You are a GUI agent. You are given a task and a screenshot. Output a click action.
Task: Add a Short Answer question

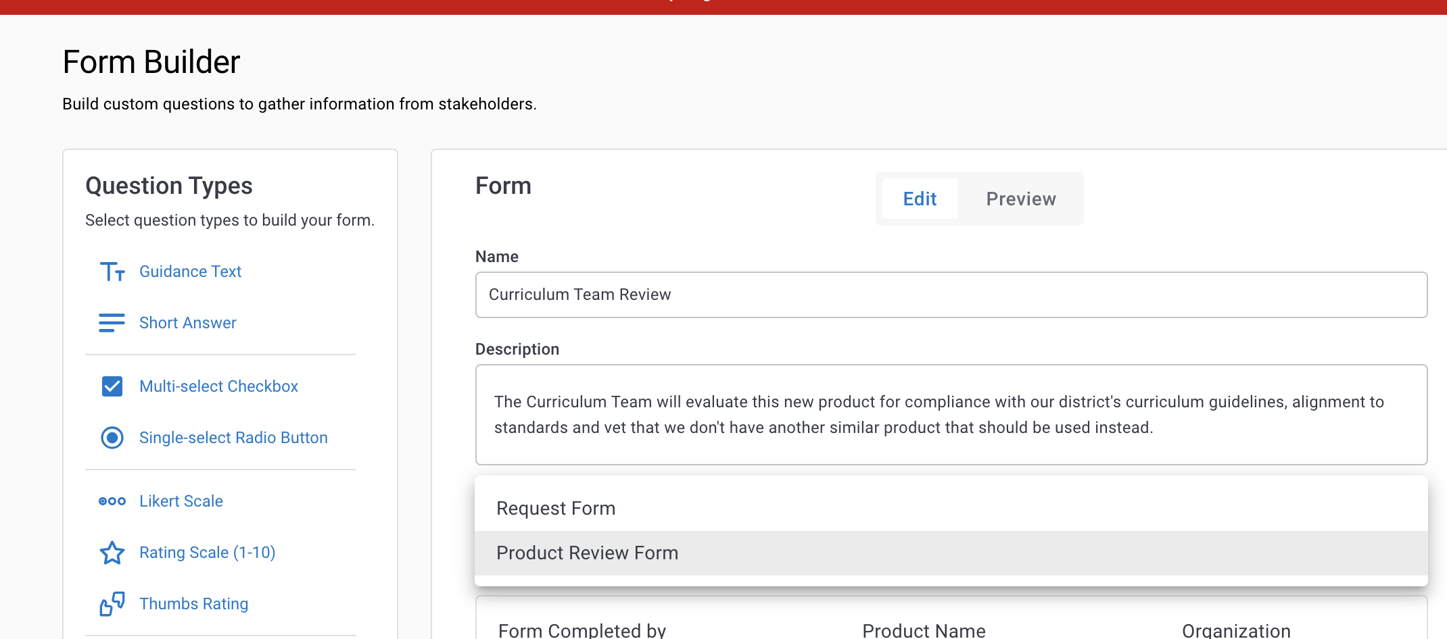188,323
